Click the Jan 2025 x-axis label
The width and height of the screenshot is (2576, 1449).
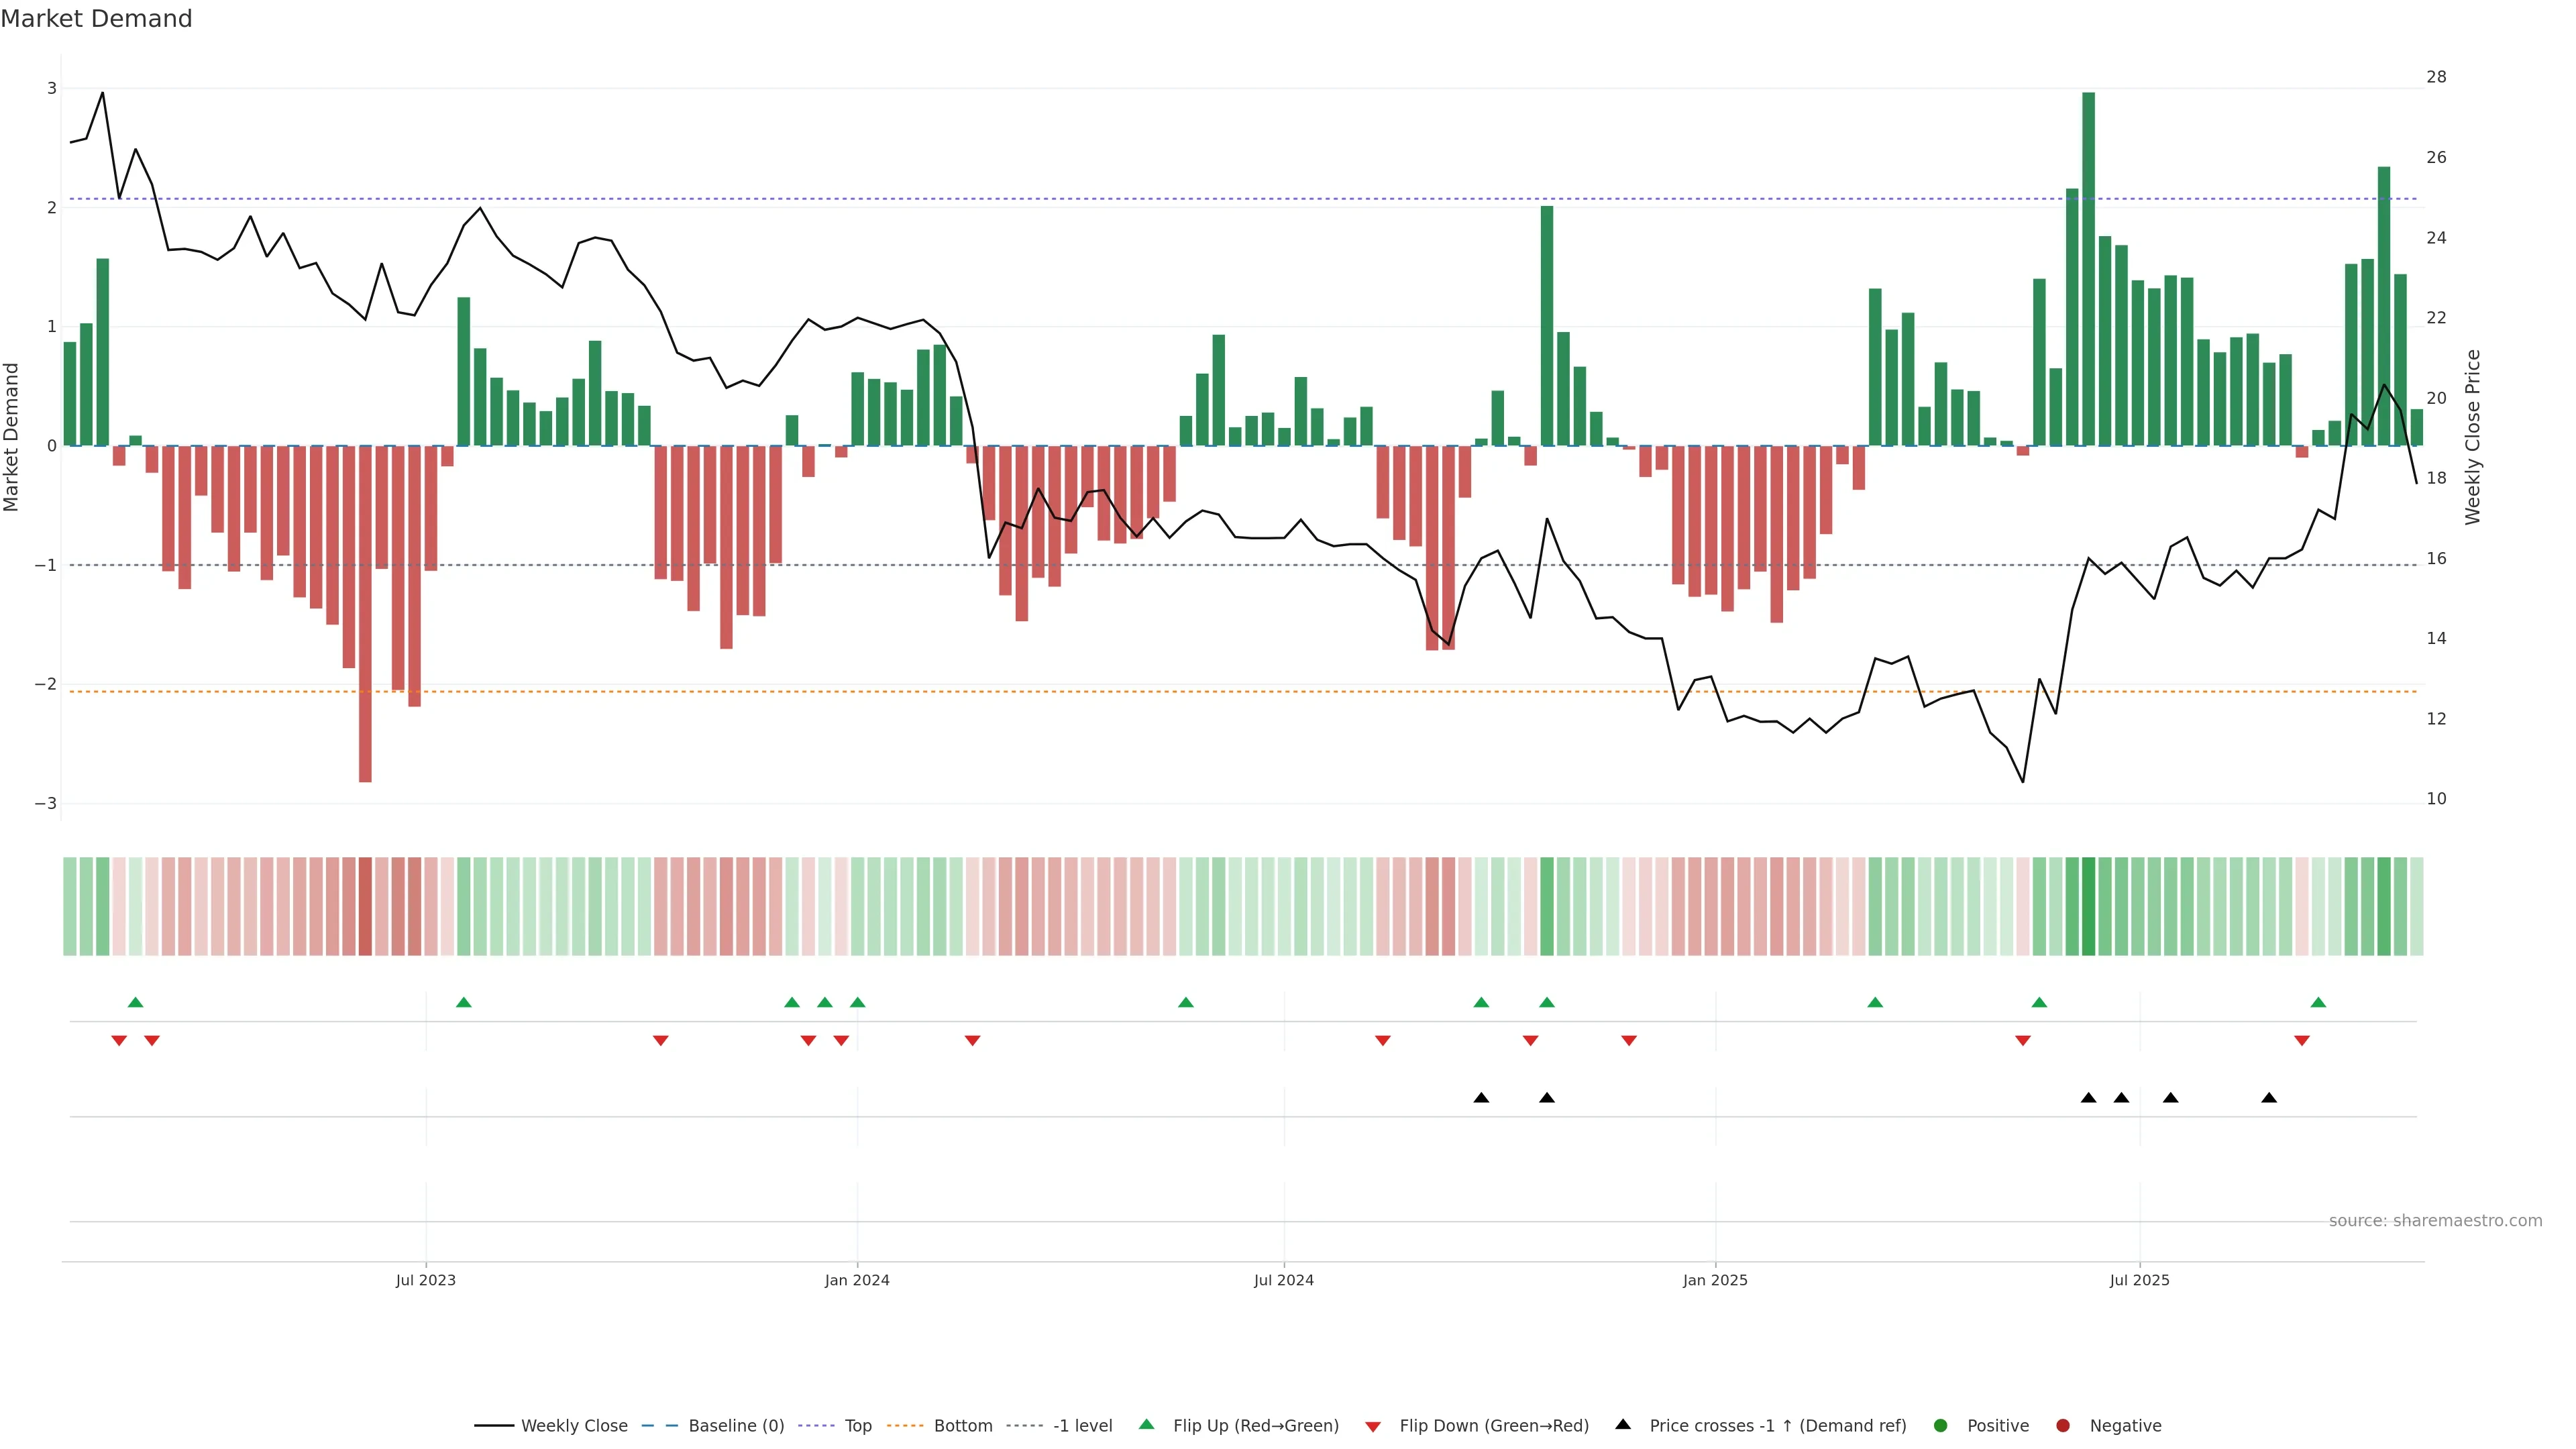[x=1715, y=1280]
